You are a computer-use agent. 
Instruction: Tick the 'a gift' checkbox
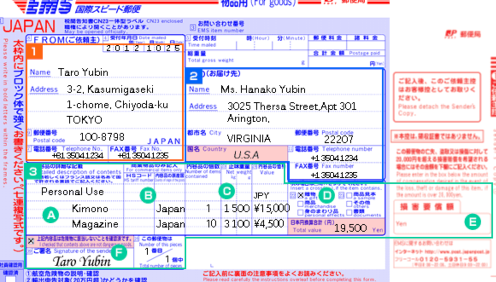pos(300,195)
